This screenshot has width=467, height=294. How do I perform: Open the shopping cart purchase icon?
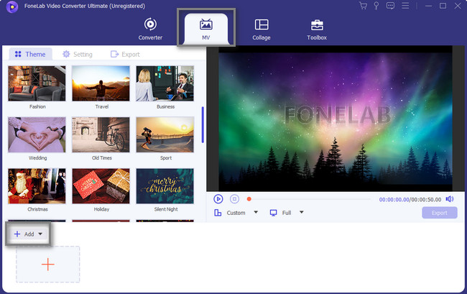(363, 6)
